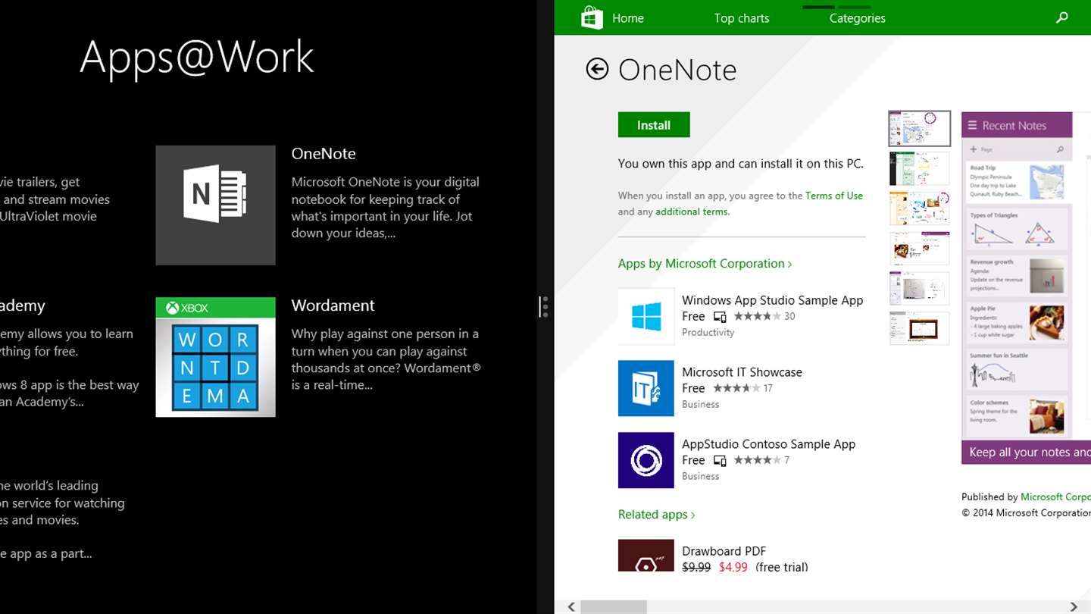Open the large Recent Notes screenshot
This screenshot has height=614, width=1091.
point(1026,288)
